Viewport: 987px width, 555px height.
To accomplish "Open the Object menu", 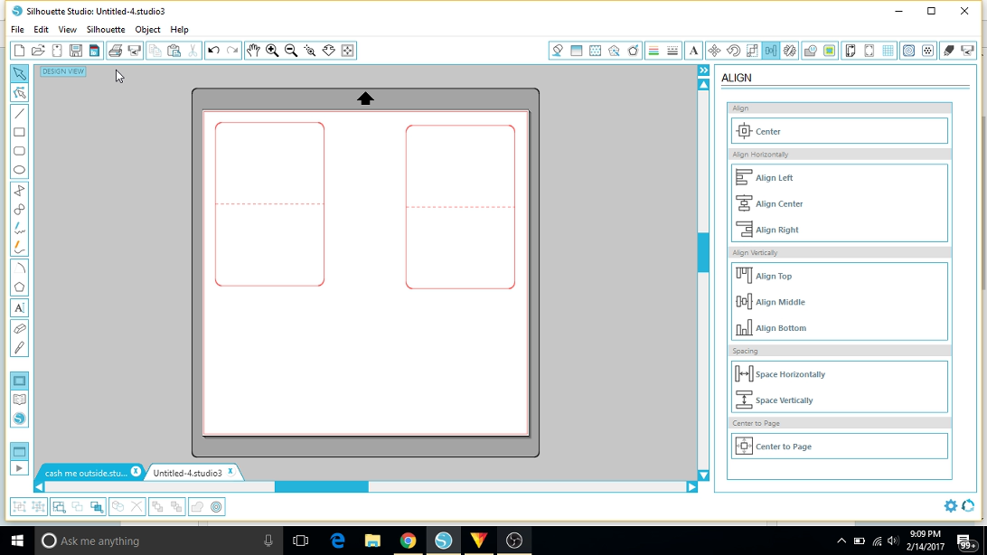I will 147,30.
